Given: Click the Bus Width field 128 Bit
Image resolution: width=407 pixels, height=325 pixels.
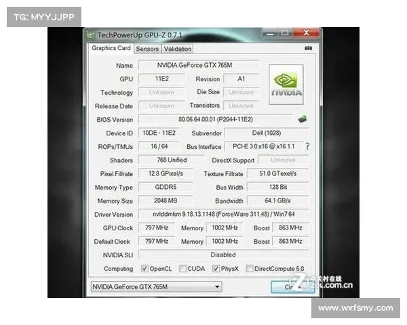Looking at the screenshot, I should click(x=278, y=187).
